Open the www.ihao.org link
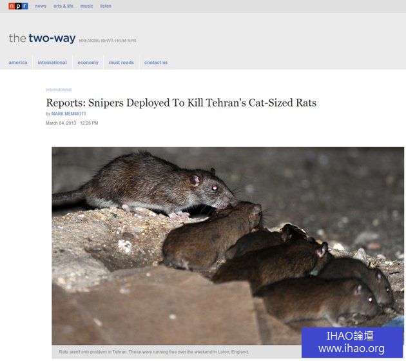The height and width of the screenshot is (361, 406). 351,349
